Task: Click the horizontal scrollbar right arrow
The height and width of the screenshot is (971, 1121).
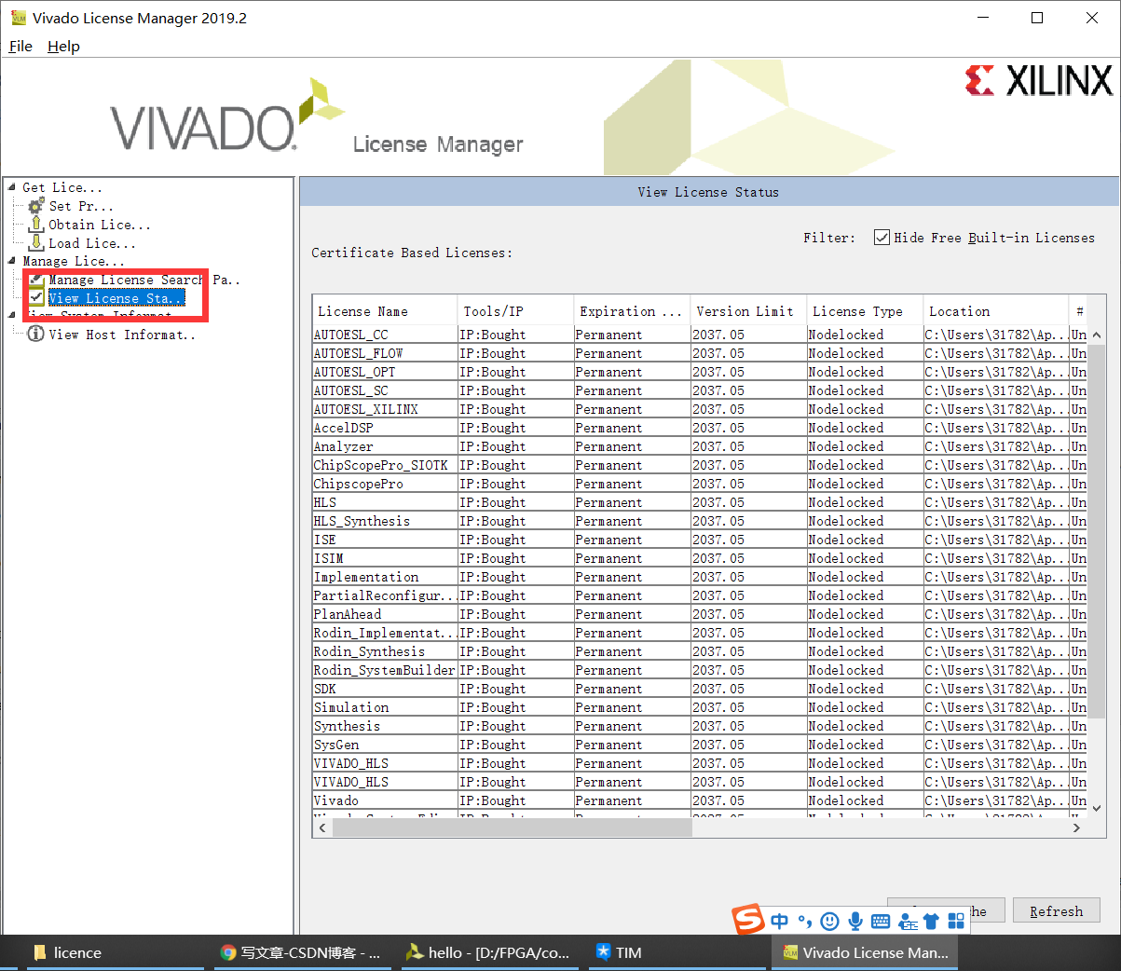Action: coord(1076,827)
